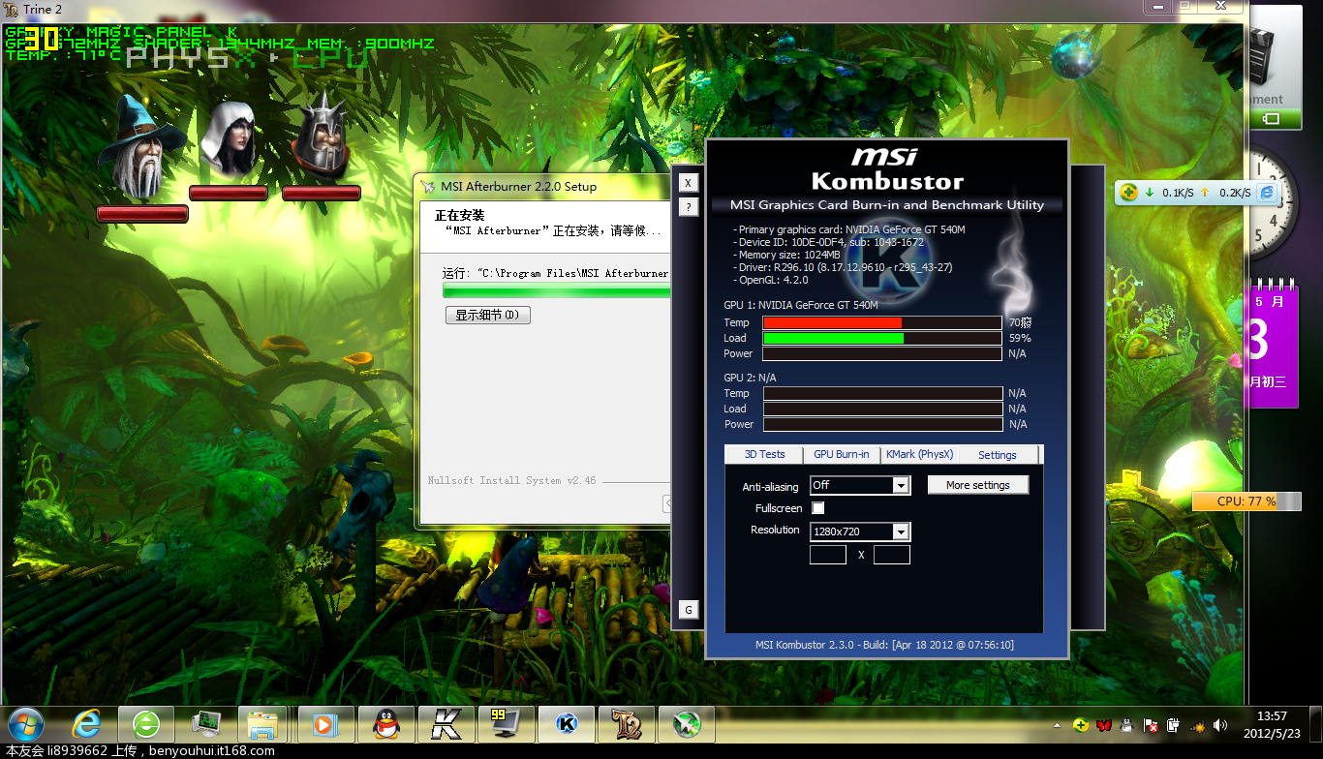
Task: Click the Primary graphics card info line
Action: (x=849, y=229)
